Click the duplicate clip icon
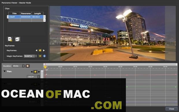Screen dimensions: 179x112 pos(17,39)
